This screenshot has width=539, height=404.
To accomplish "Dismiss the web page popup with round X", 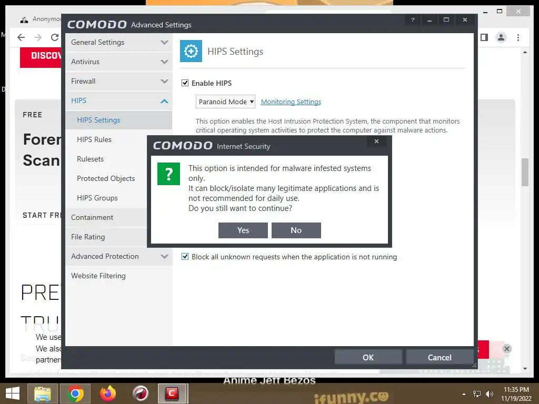I will pos(507,349).
